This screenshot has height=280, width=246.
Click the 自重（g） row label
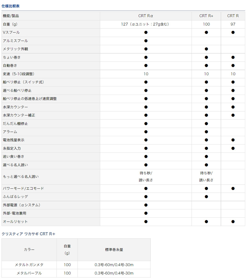10,24
